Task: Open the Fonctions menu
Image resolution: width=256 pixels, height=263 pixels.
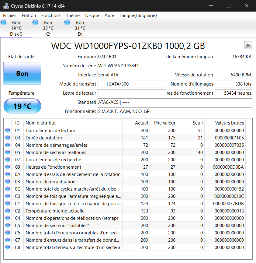Action: [x=51, y=16]
